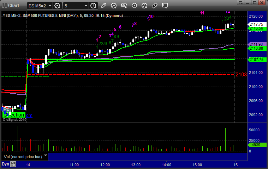Click the 2117.75 last price tag
This screenshot has width=268, height=169.
257,24
